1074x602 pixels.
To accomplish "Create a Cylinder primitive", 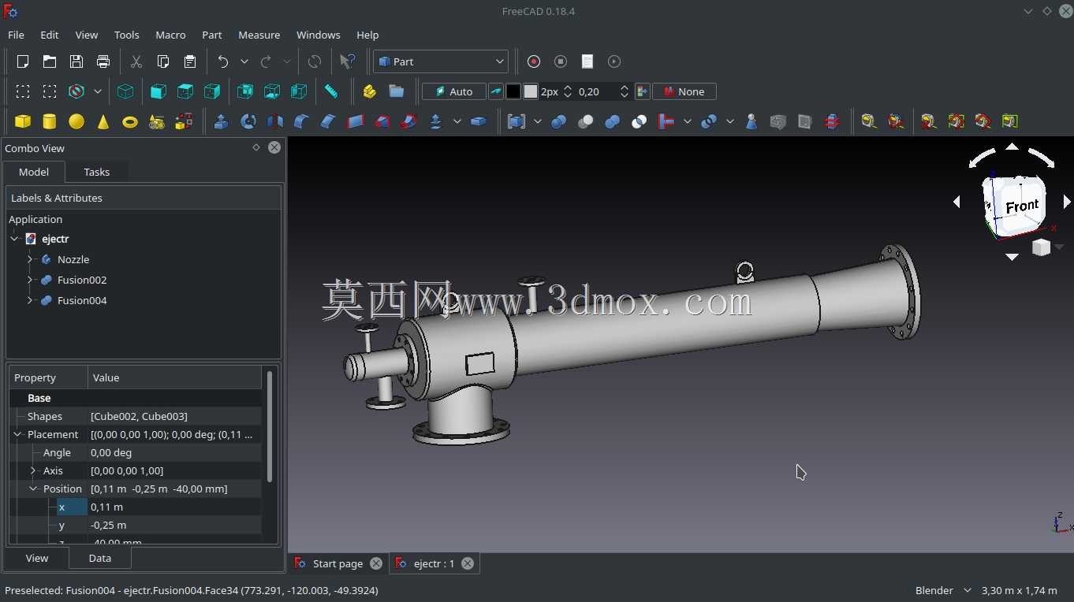I will 50,121.
